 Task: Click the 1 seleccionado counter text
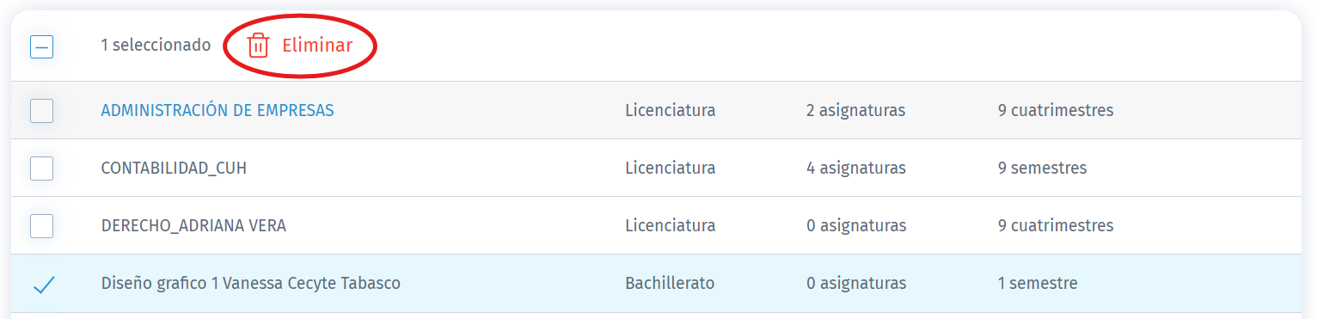(156, 45)
